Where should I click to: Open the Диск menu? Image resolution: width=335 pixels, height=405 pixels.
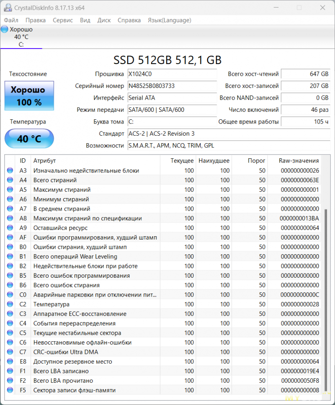tap(104, 20)
